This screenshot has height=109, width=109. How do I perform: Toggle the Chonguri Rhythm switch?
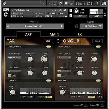coord(98,80)
